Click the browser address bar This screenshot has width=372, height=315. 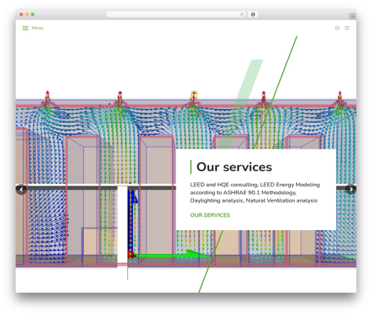(x=176, y=14)
